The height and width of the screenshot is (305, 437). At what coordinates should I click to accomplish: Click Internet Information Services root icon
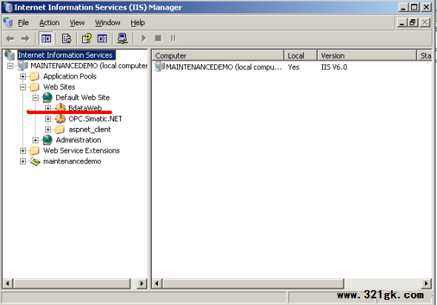tap(10, 55)
